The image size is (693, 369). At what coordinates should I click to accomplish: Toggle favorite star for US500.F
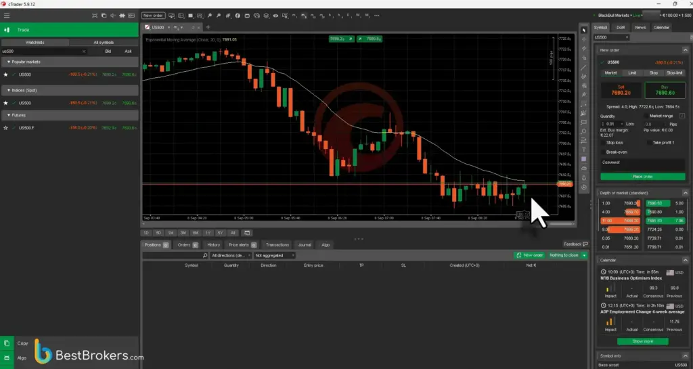pos(5,128)
